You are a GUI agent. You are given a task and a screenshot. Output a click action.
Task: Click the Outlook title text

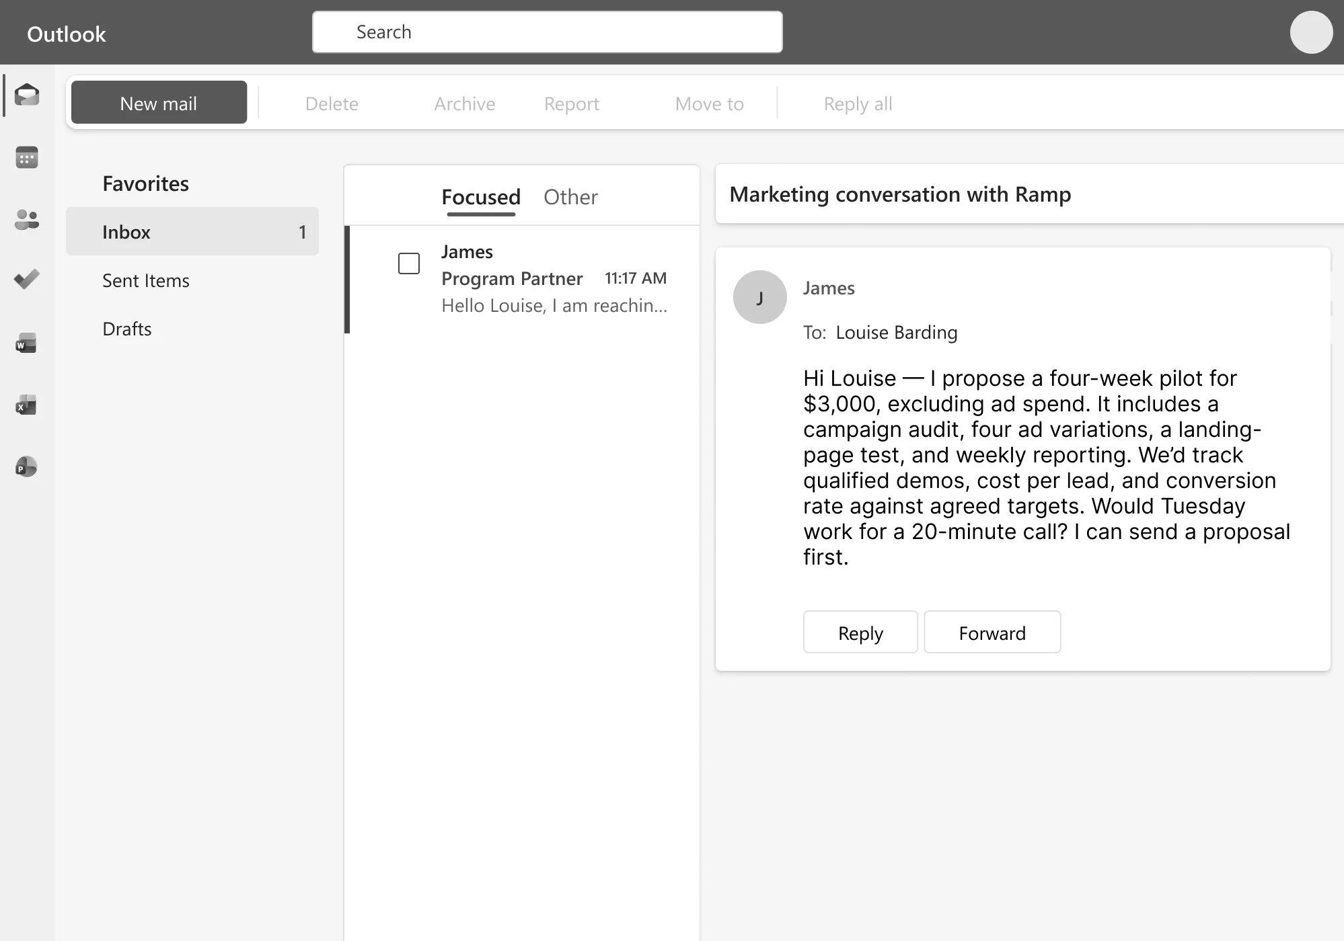click(66, 34)
